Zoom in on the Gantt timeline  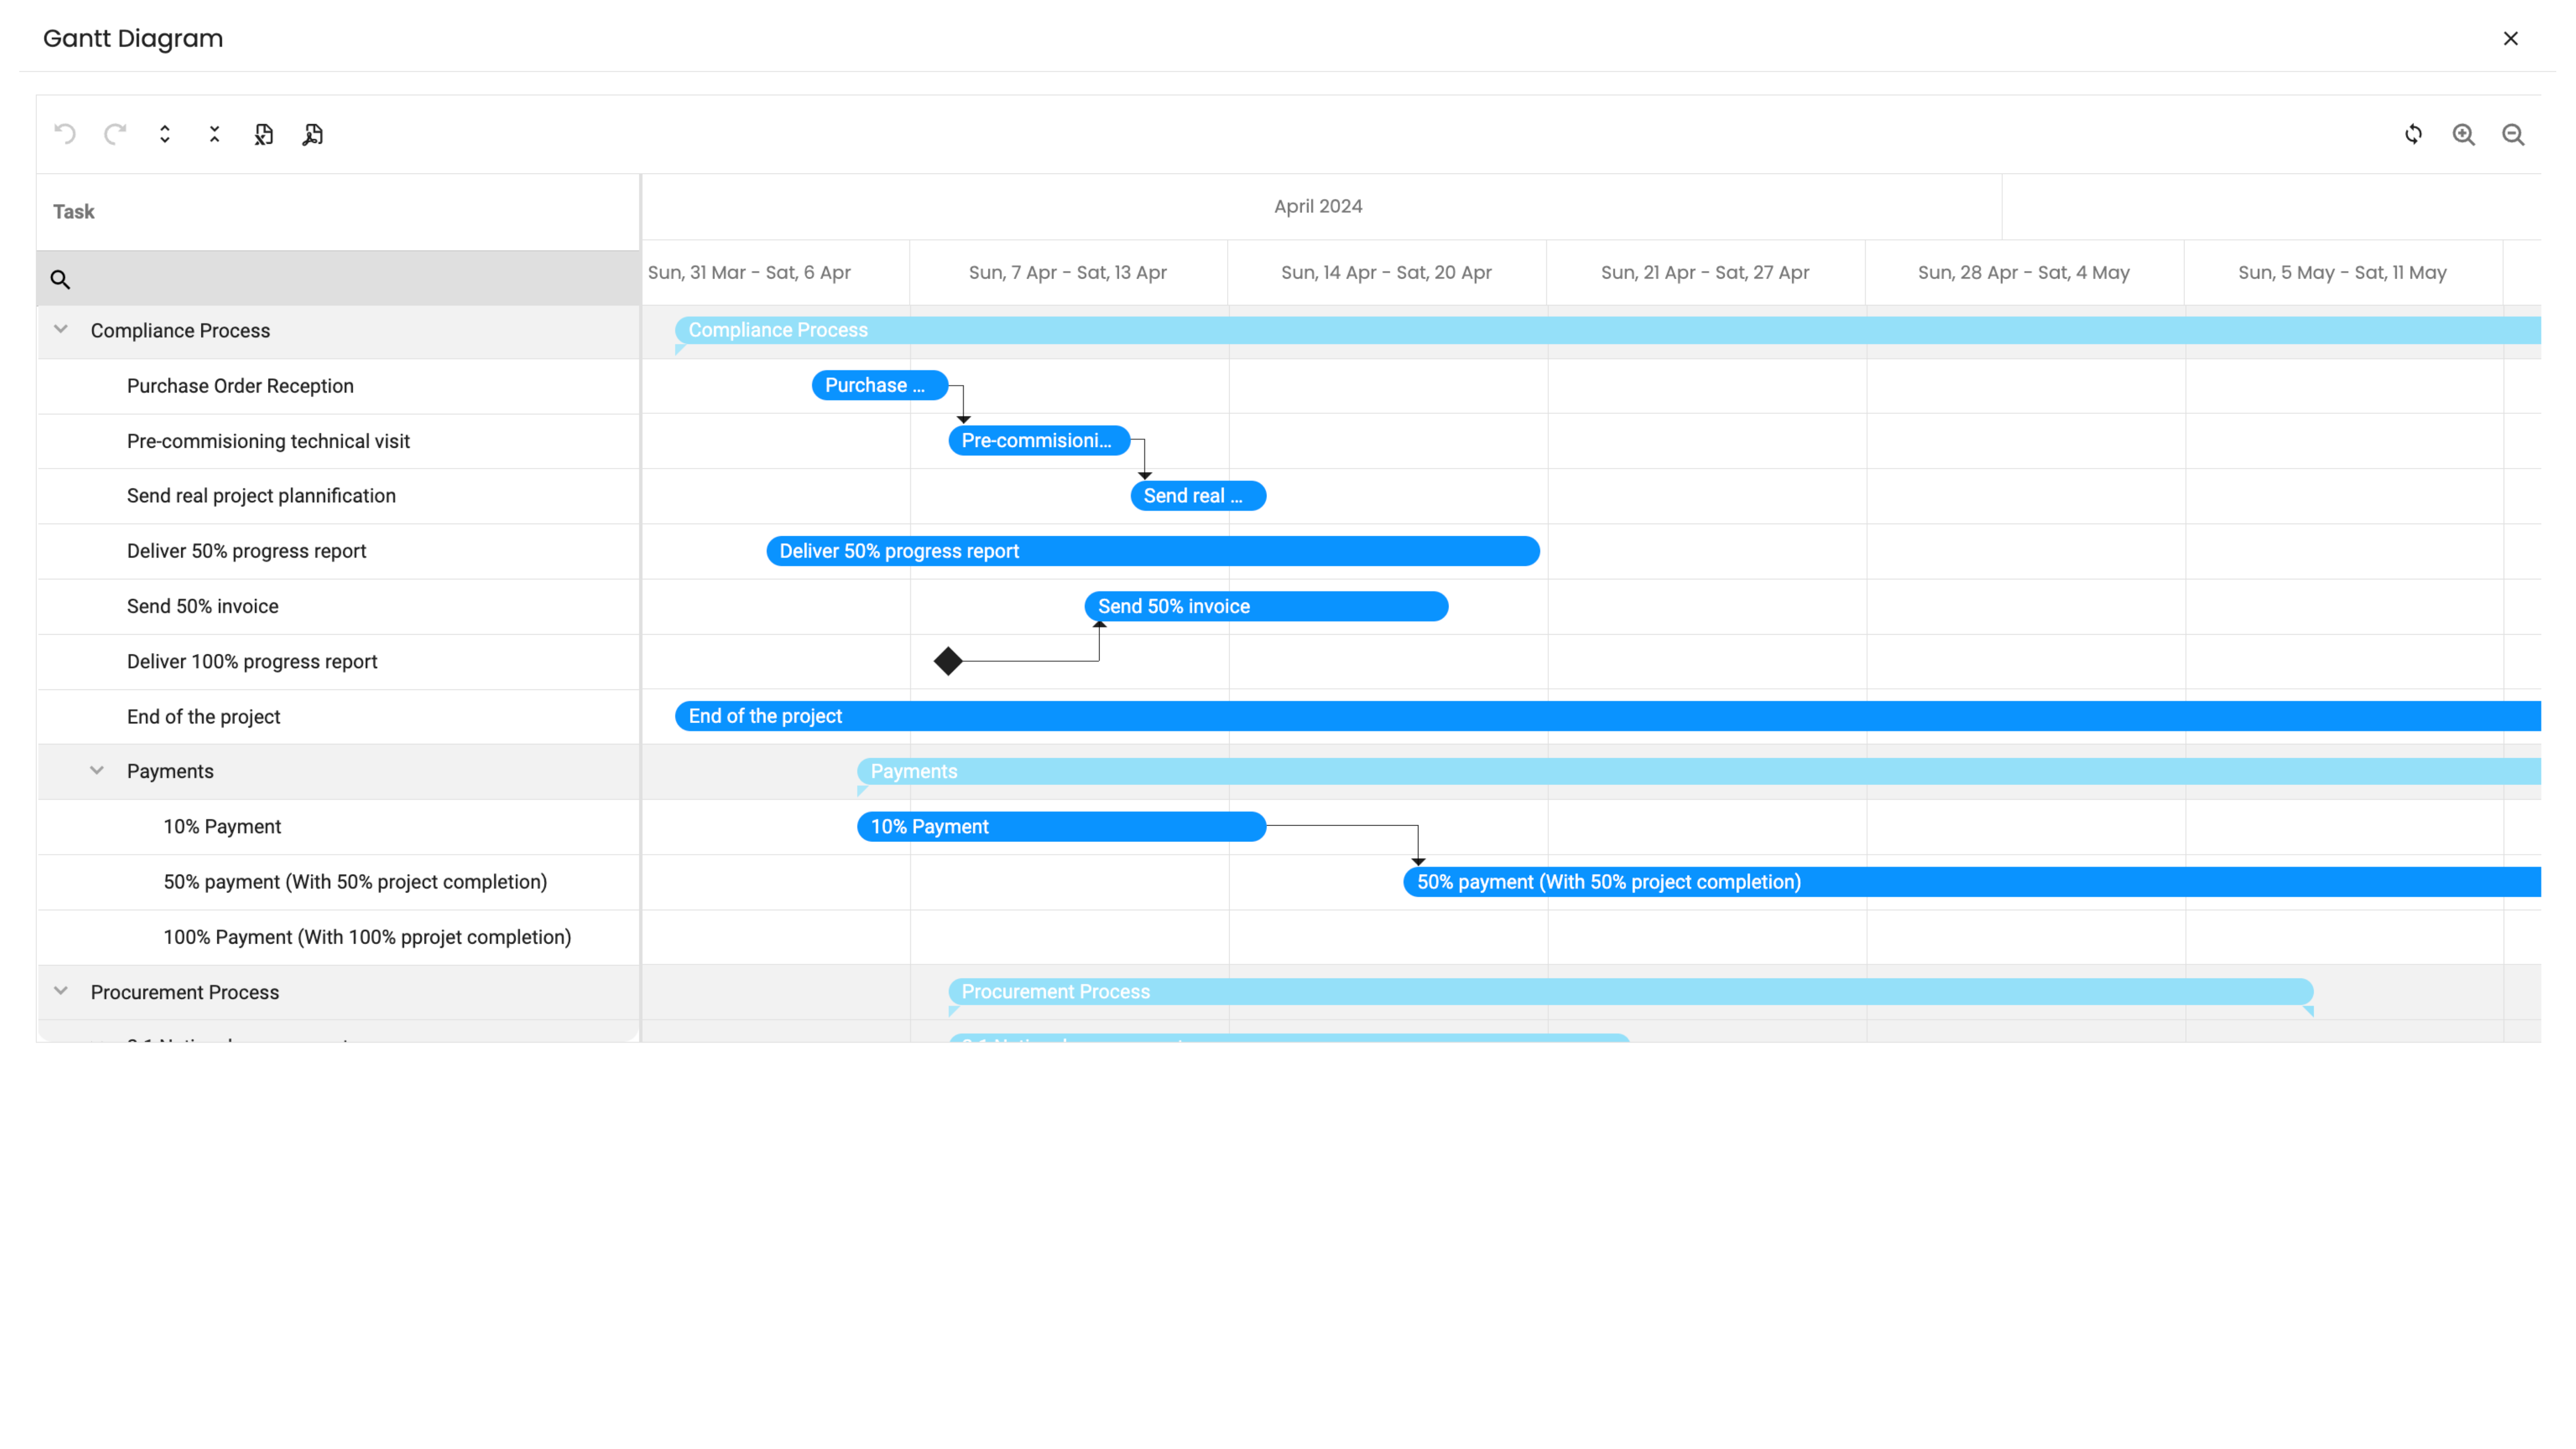pyautogui.click(x=2464, y=134)
